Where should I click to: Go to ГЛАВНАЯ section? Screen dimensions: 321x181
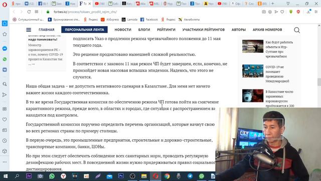click(47, 30)
